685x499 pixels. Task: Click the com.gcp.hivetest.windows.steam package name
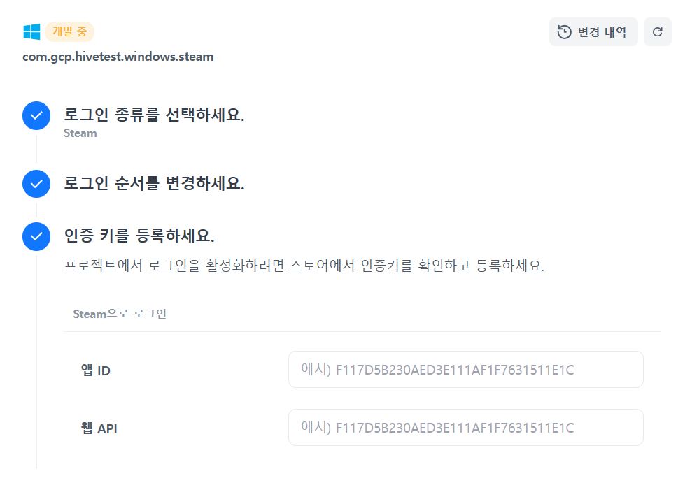coord(118,57)
